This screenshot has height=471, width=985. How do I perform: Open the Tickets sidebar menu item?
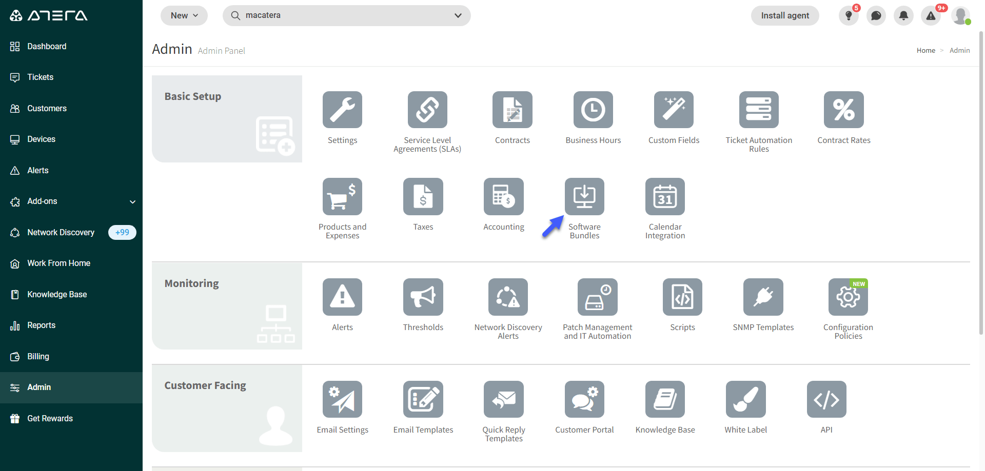tap(40, 77)
